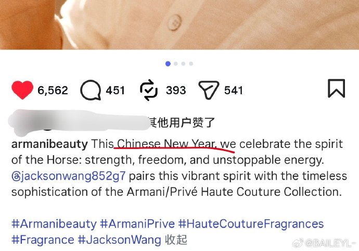Jump to last carousel dot
This screenshot has height=251, width=359.
(191, 64)
